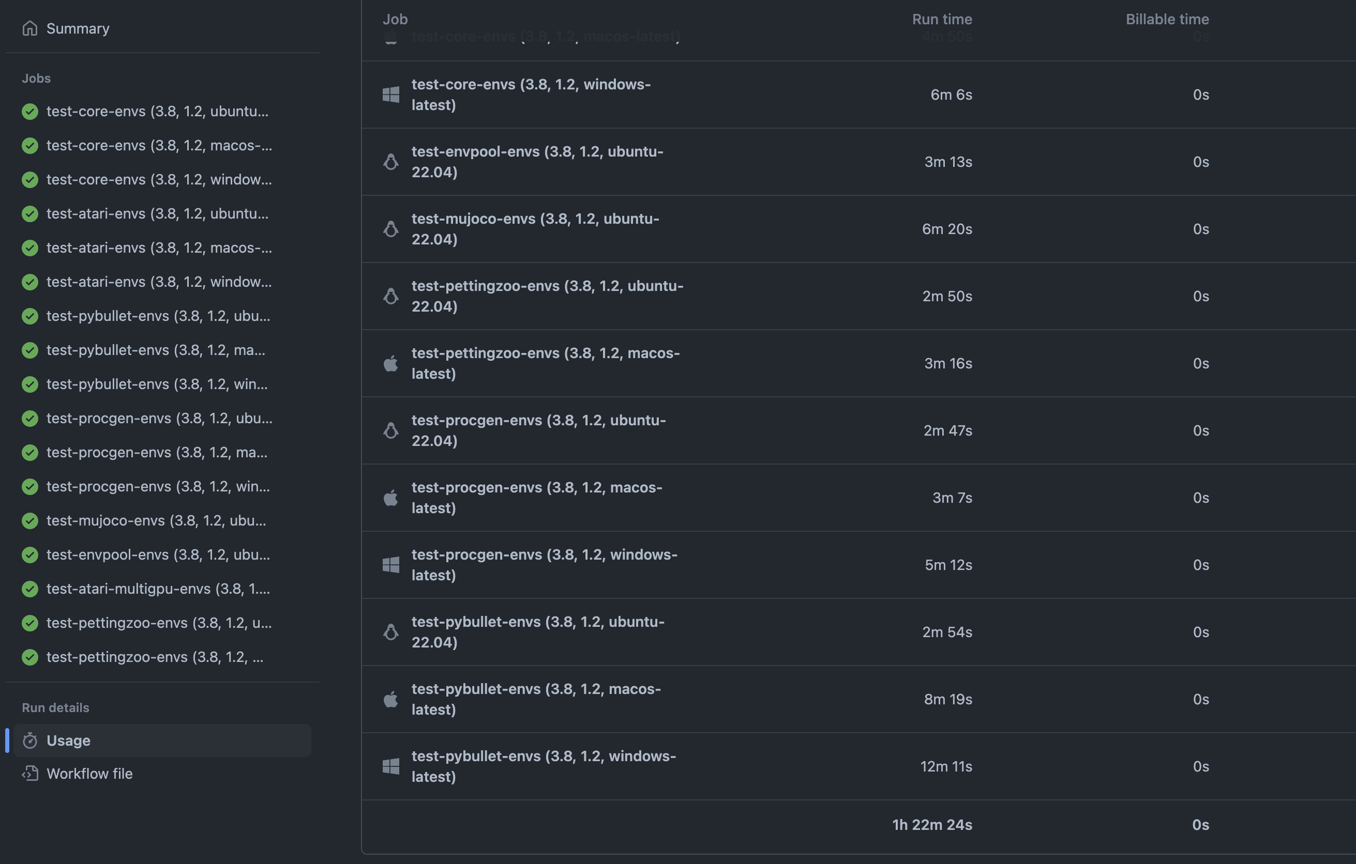Click Windows icon beside test-core-envs windows-latest row
1356x864 pixels.
[x=391, y=95]
